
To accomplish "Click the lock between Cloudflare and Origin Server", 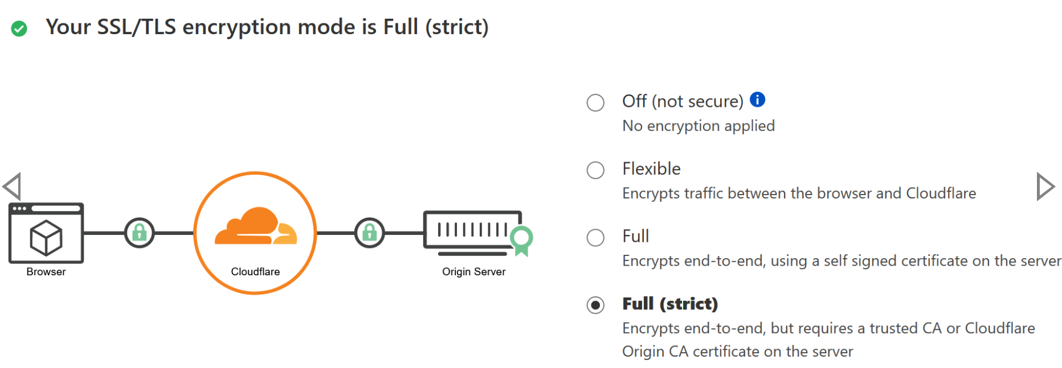I will pos(370,233).
